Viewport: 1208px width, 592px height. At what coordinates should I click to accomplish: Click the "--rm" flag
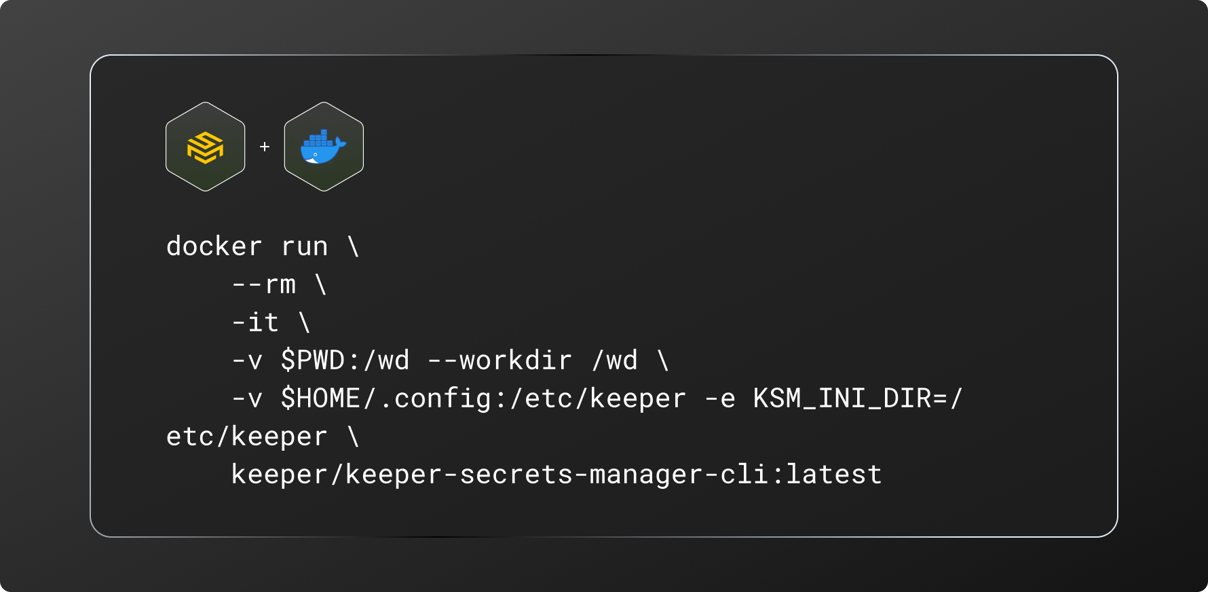pos(263,284)
